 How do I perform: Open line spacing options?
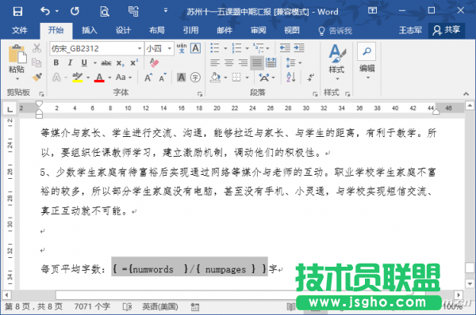294,63
